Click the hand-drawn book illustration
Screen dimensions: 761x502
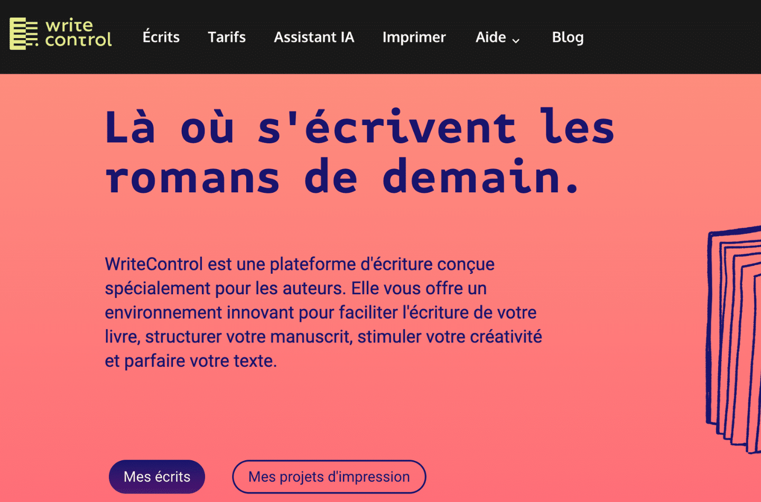pos(735,338)
